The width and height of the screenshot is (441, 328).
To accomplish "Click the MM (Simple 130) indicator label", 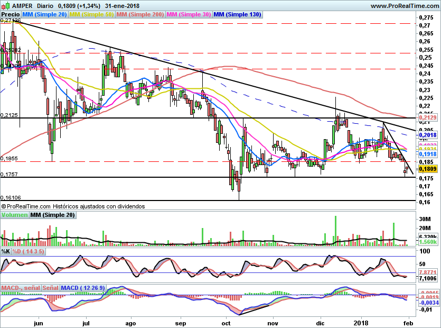I will coord(237,15).
